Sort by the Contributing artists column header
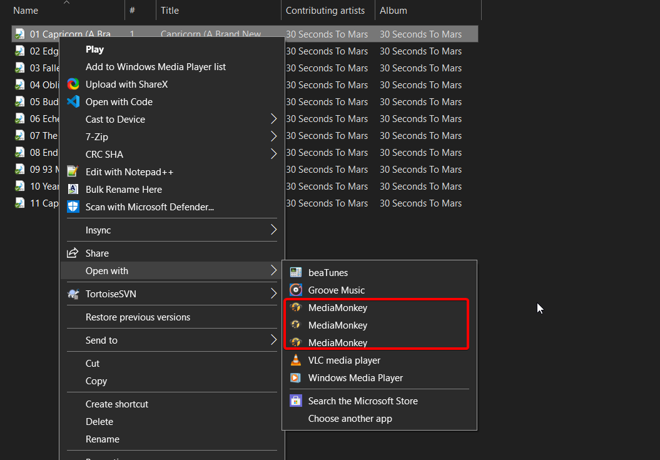The height and width of the screenshot is (460, 660). coord(325,11)
